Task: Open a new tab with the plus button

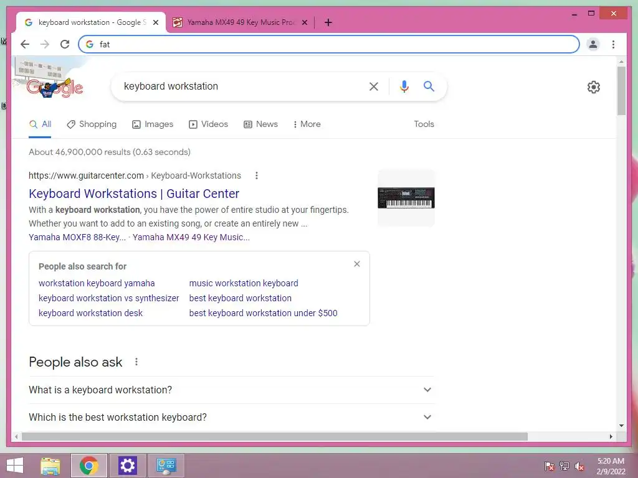Action: [x=328, y=22]
